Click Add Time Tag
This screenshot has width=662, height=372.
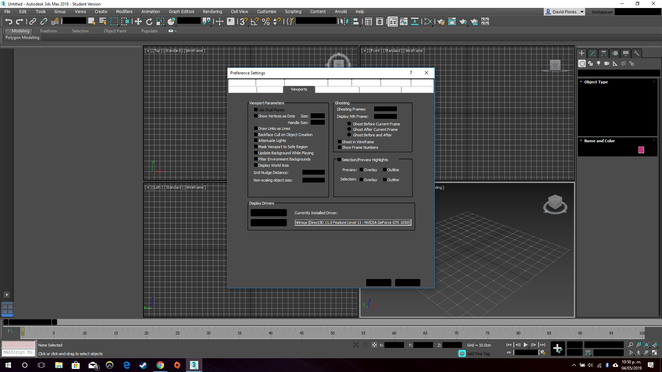pyautogui.click(x=478, y=353)
